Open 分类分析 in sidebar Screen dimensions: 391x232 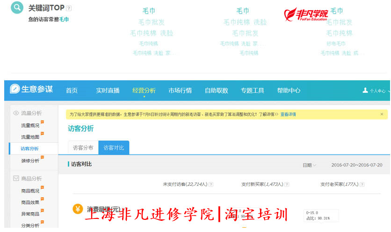[30, 225]
